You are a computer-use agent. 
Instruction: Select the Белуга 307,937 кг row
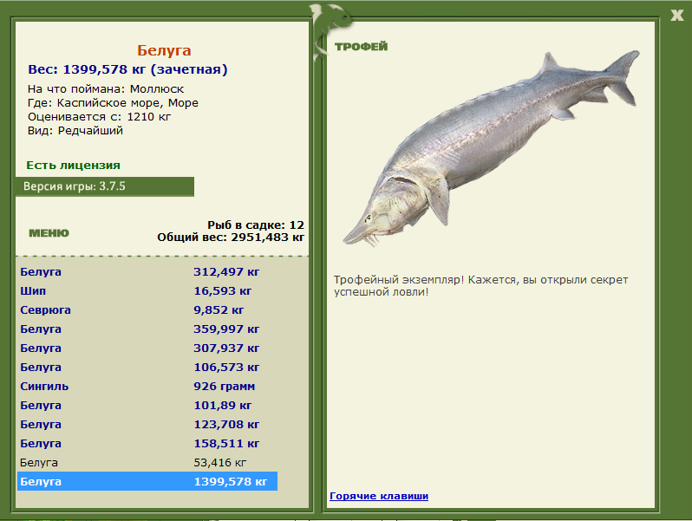(x=147, y=348)
